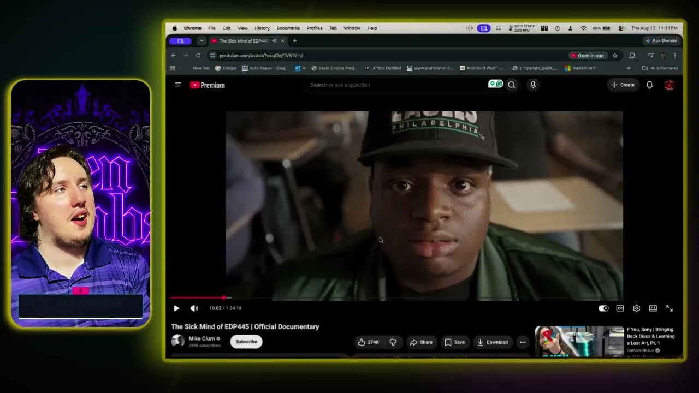Click the YouTube search magnifier button
Image resolution: width=699 pixels, height=393 pixels.
pos(512,85)
